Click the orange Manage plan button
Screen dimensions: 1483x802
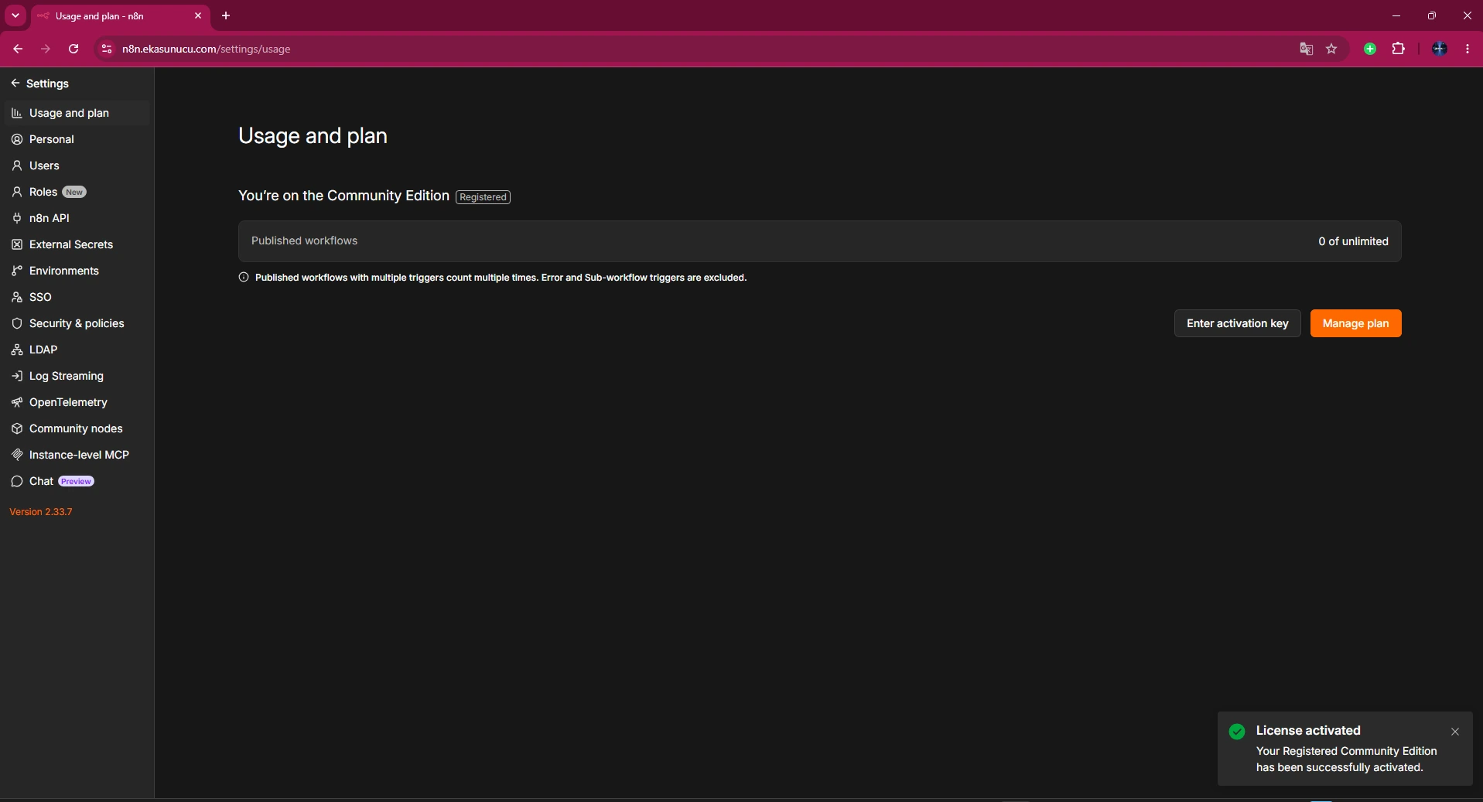click(1355, 323)
